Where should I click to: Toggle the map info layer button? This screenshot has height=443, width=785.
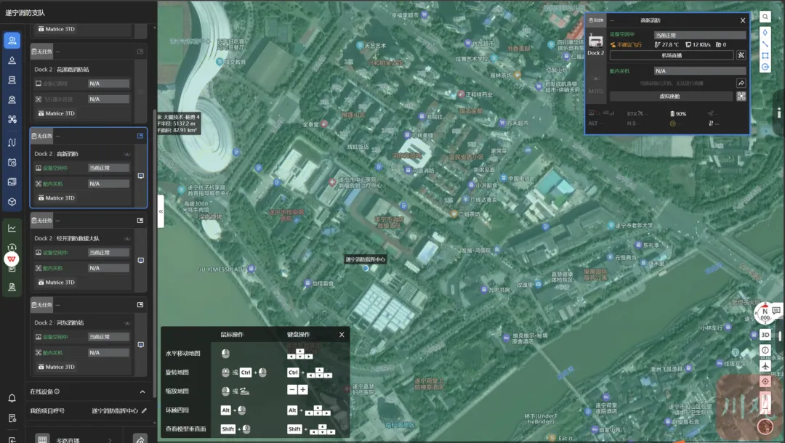tap(765, 350)
